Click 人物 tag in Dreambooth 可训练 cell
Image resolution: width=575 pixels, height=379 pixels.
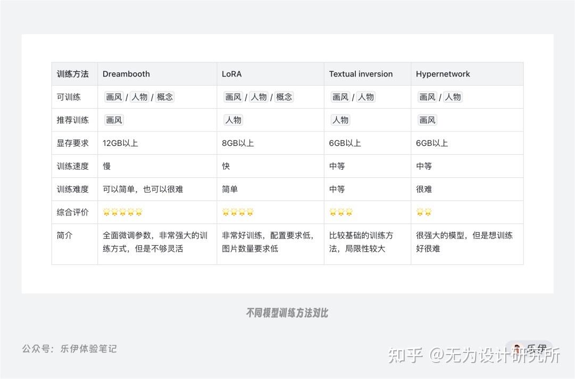click(x=139, y=97)
